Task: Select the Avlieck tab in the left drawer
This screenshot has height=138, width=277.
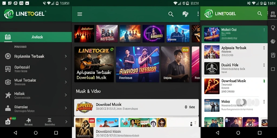Action: pos(36,37)
